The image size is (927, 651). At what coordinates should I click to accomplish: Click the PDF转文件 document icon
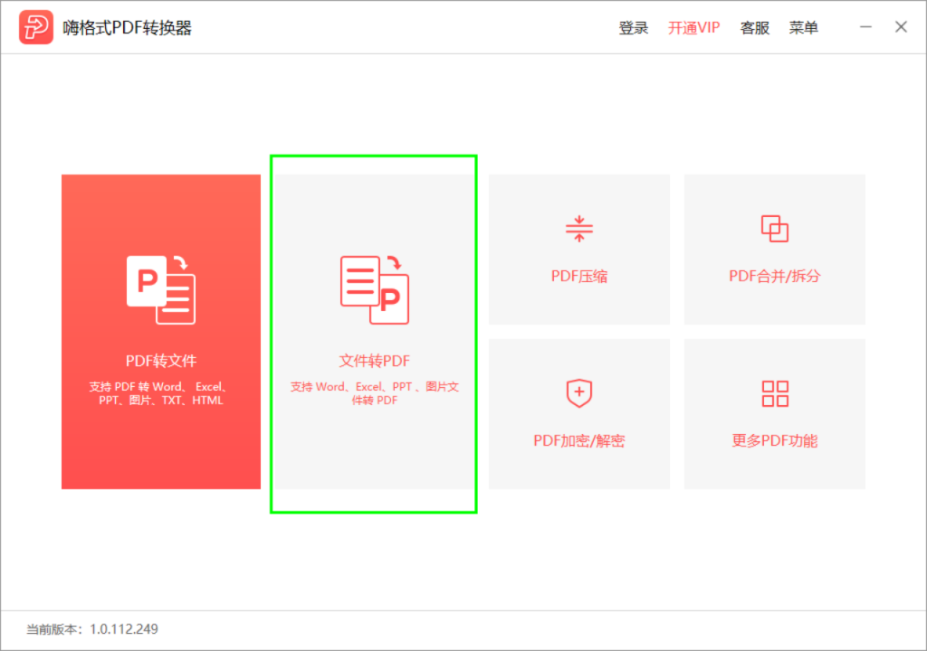tap(161, 289)
